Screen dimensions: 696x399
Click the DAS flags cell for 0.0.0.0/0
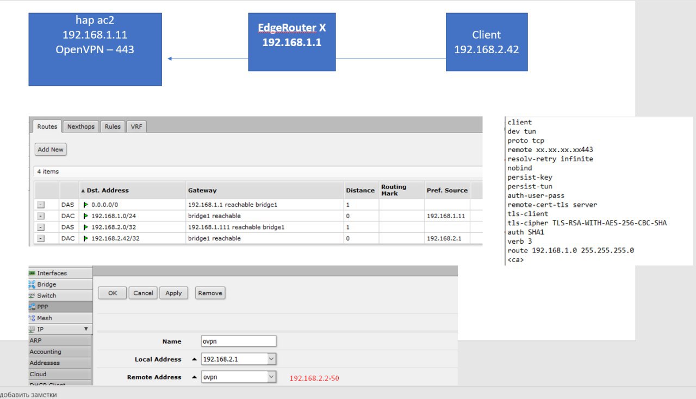pyautogui.click(x=69, y=205)
